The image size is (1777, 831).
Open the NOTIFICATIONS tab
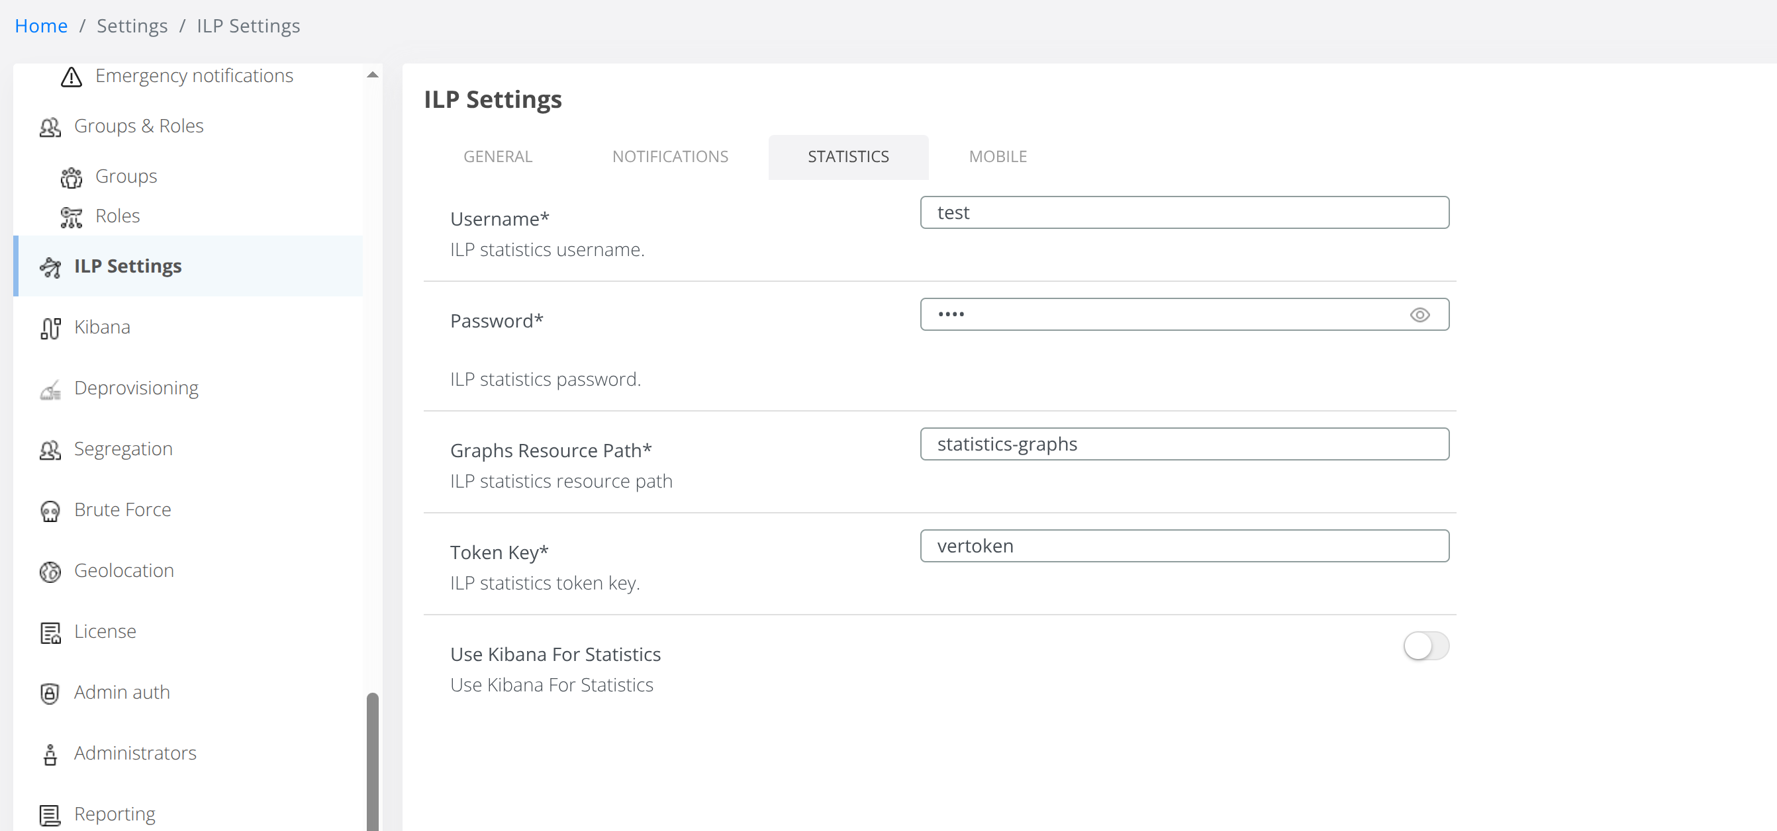(x=669, y=157)
